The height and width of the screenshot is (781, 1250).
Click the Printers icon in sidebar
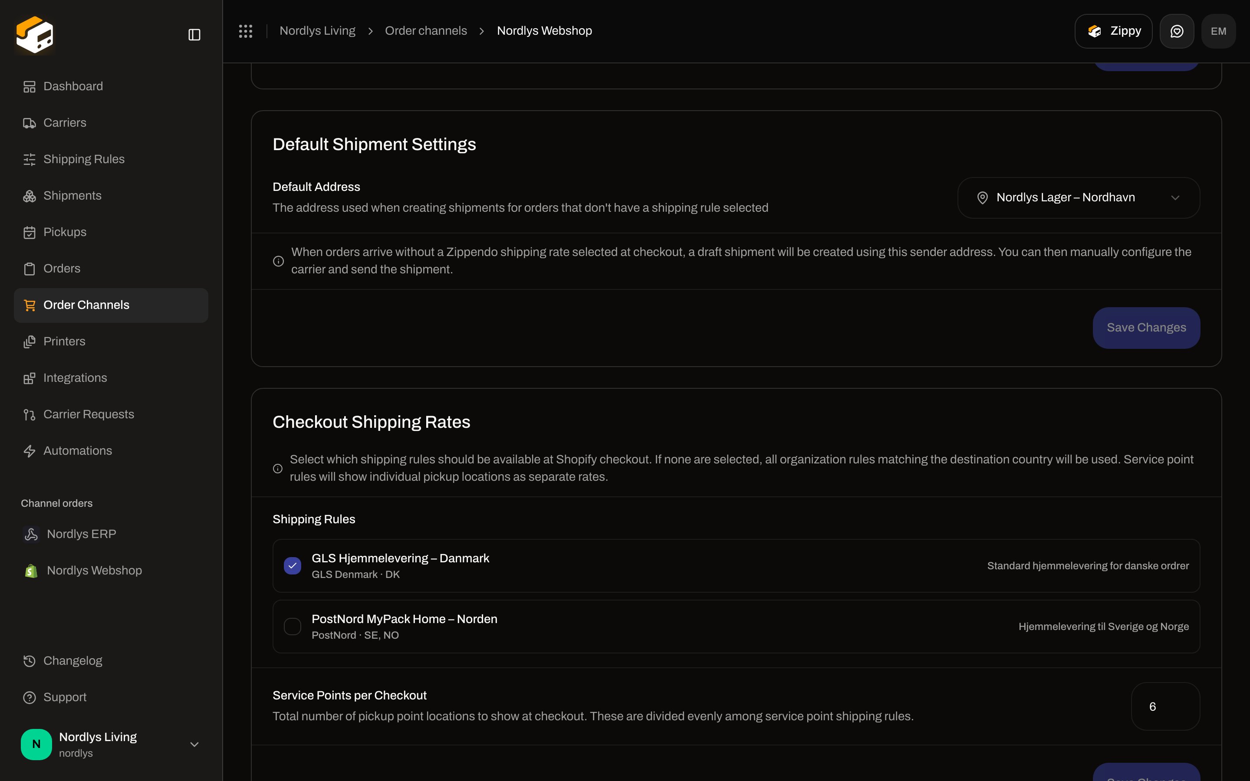(x=30, y=342)
